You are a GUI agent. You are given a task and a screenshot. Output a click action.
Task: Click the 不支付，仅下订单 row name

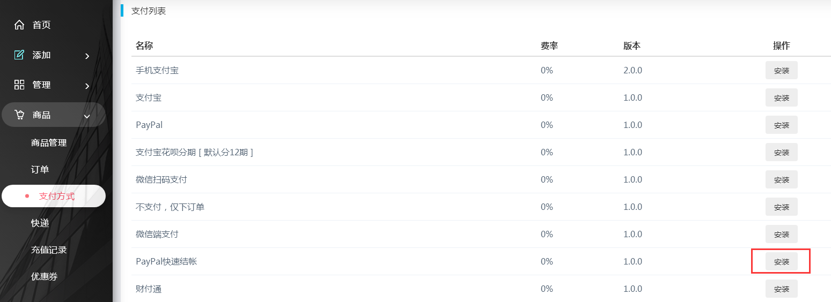tap(170, 207)
